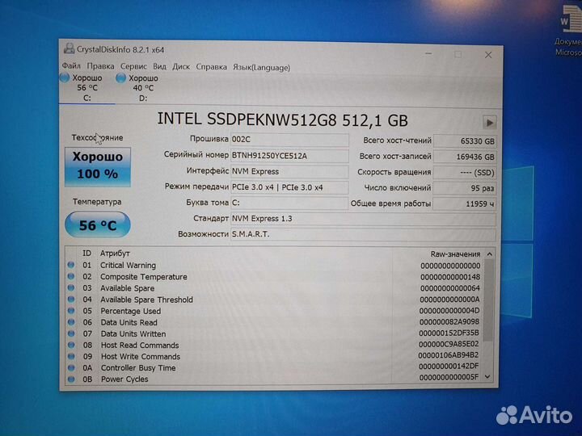
Task: Select the Data Units Written row
Action: pyautogui.click(x=275, y=333)
